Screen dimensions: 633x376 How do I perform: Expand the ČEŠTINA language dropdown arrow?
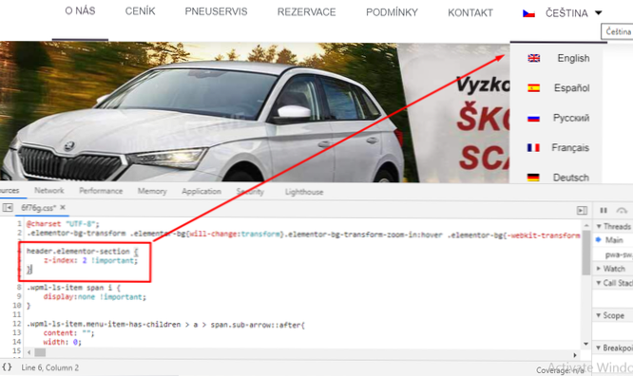tap(598, 13)
